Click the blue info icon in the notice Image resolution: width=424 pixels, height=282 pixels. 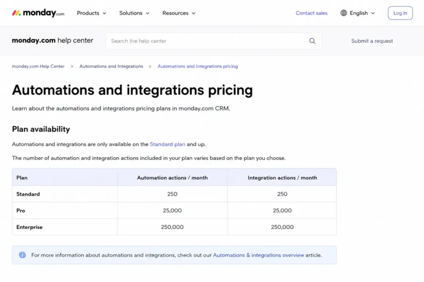(x=22, y=255)
